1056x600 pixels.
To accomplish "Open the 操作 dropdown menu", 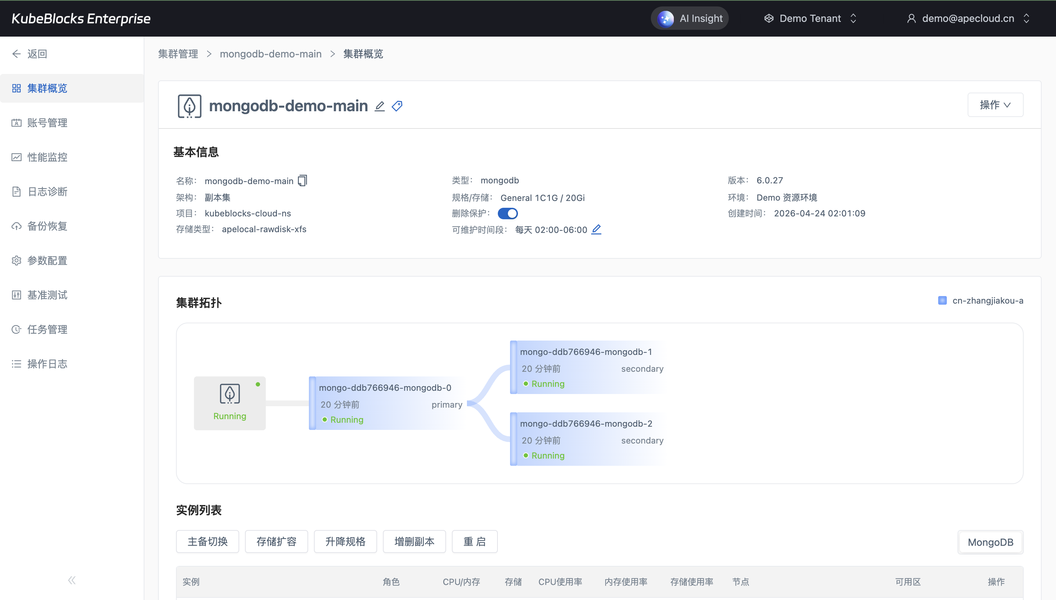I will tap(995, 105).
